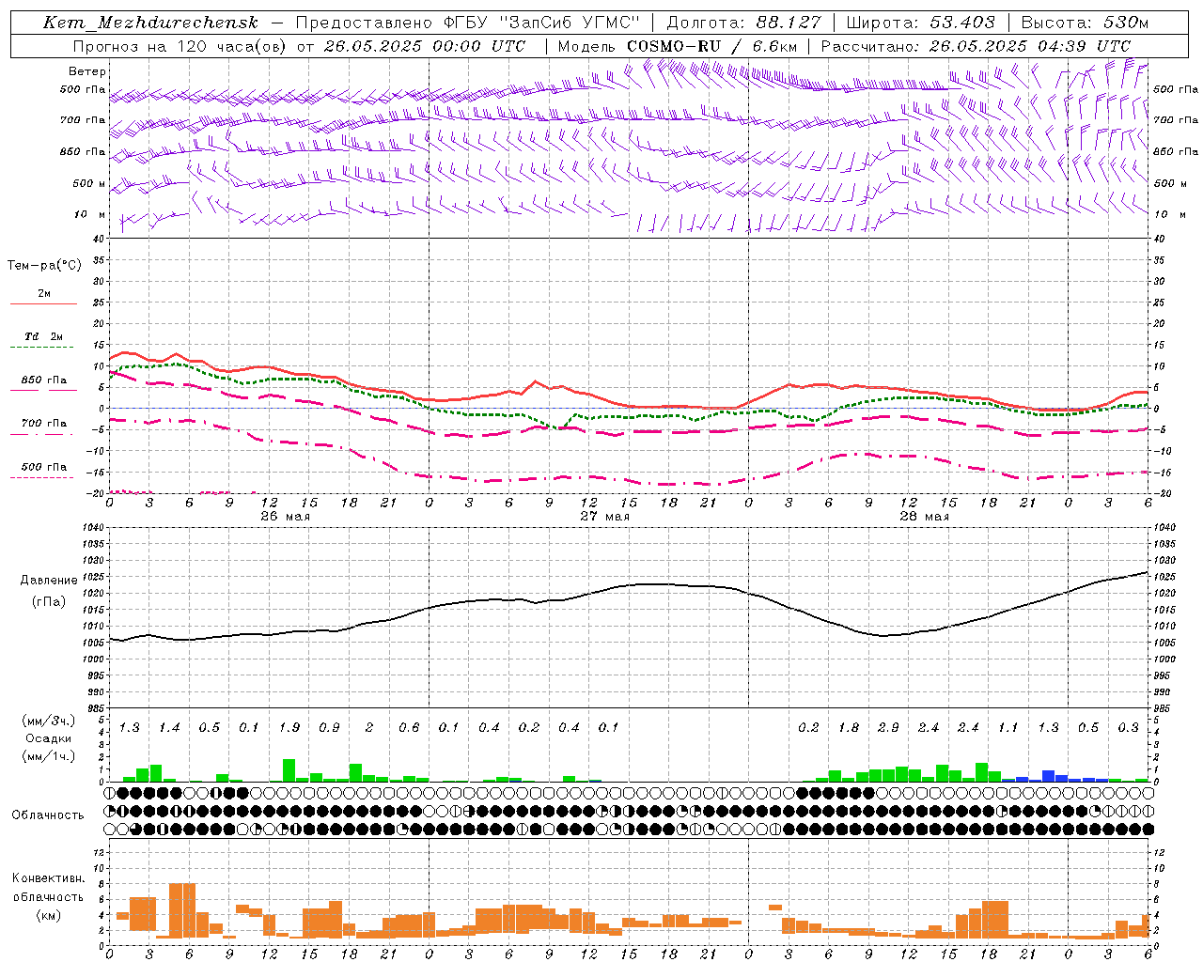The image size is (1203, 962).
Task: Click the 2м temperature legend entry
Action: (44, 294)
